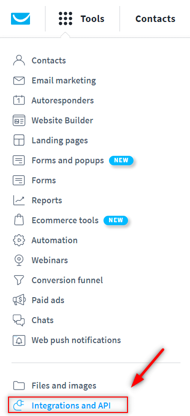This screenshot has height=416, width=190.
Task: Click the Paid ads megaphone icon
Action: point(19,300)
